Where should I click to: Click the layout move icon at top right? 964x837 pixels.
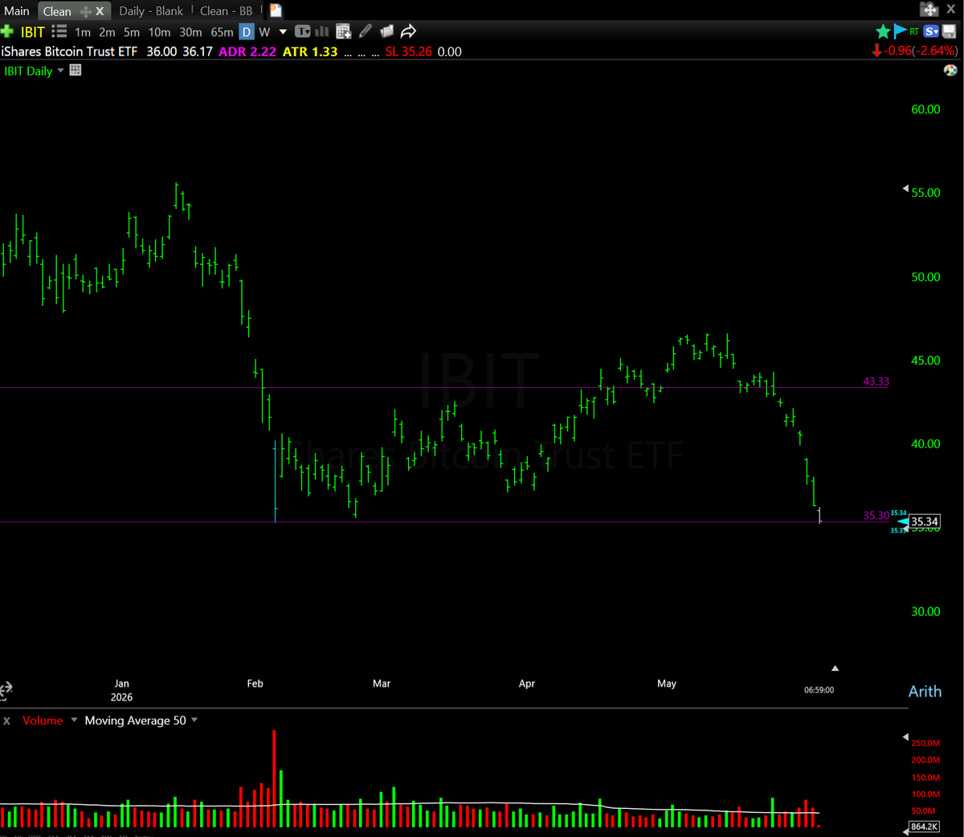(x=929, y=10)
